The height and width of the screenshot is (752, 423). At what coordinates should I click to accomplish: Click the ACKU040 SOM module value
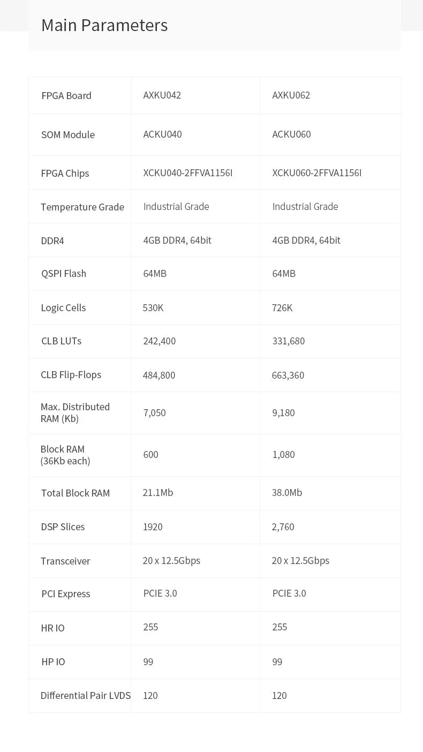pos(162,134)
